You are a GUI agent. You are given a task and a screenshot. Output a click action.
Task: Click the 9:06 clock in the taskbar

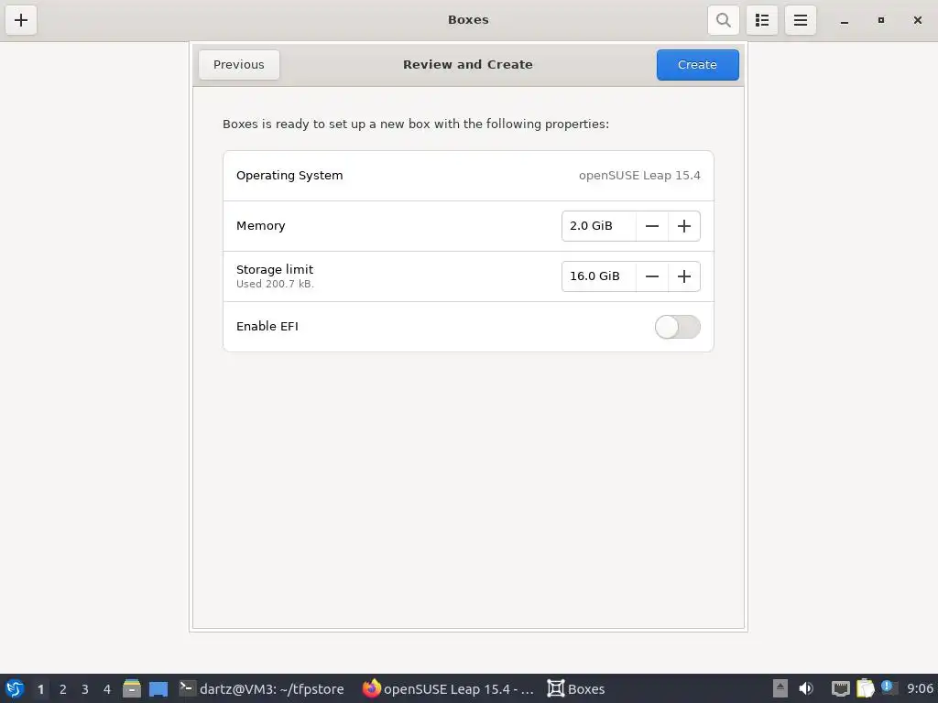(x=920, y=688)
